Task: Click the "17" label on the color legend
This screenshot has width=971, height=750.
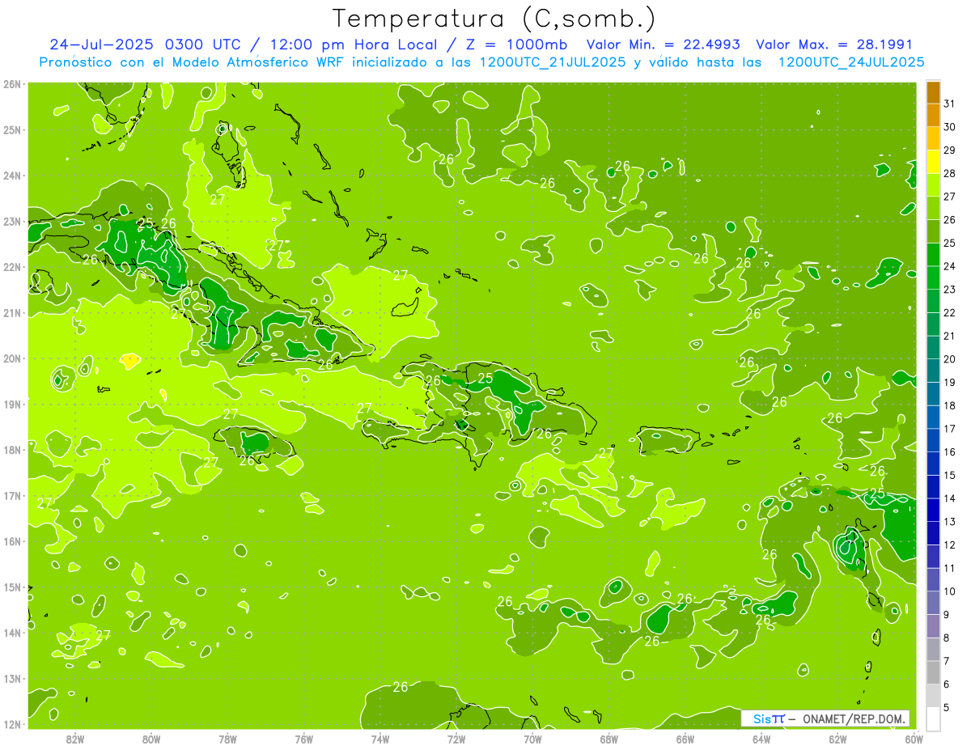Action: pos(949,429)
